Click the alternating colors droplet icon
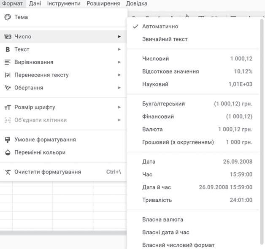This screenshot has height=249, width=265. (8, 152)
